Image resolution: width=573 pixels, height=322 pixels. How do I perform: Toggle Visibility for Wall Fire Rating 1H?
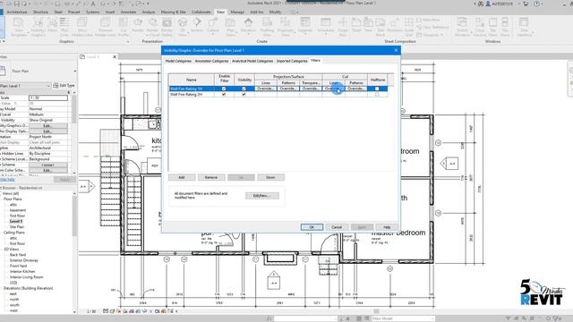[244, 89]
